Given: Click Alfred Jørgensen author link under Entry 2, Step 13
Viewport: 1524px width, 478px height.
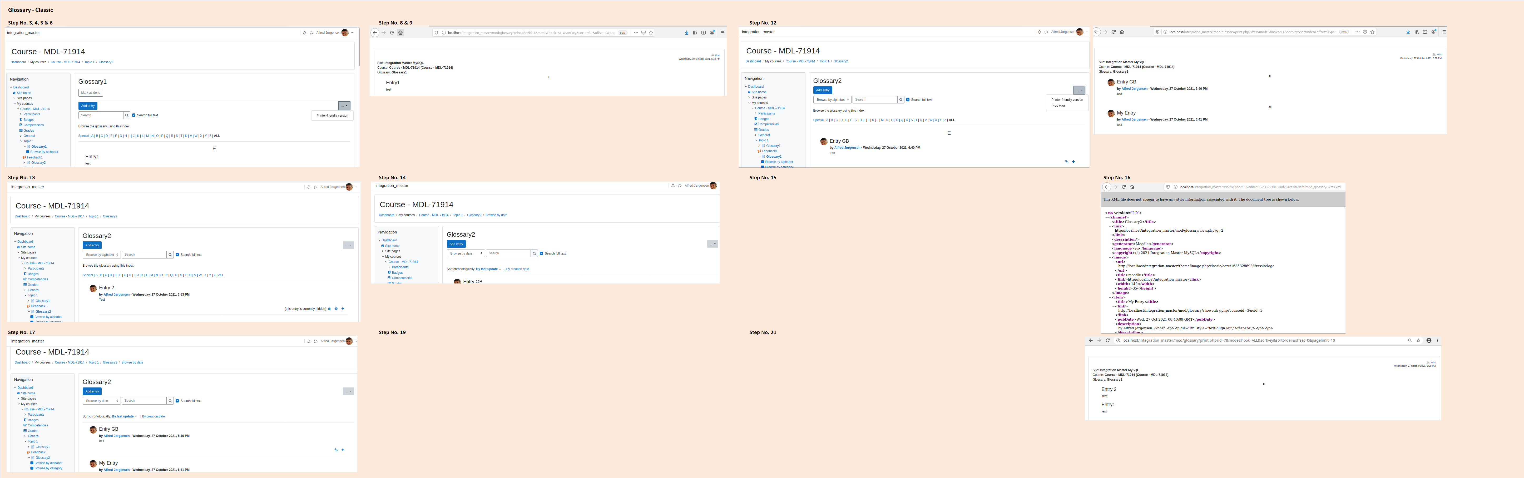Looking at the screenshot, I should point(117,295).
